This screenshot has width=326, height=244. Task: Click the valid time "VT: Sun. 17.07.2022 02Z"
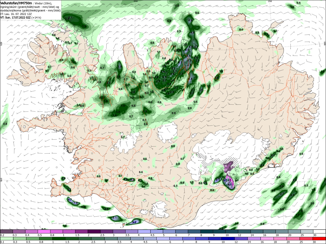(16, 18)
